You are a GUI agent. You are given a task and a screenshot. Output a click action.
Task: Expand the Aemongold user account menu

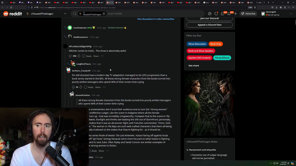[x=277, y=14]
